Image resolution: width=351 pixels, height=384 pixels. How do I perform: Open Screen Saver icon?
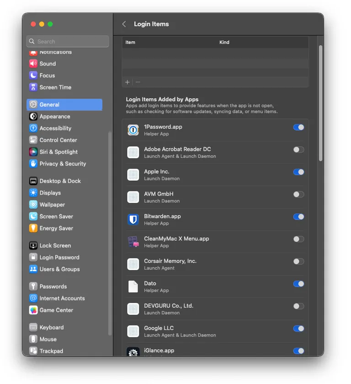pyautogui.click(x=33, y=216)
